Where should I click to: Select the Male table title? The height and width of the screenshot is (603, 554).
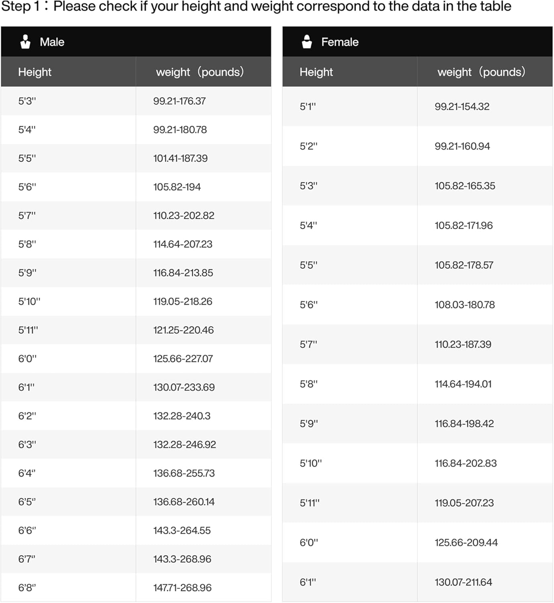pyautogui.click(x=52, y=42)
